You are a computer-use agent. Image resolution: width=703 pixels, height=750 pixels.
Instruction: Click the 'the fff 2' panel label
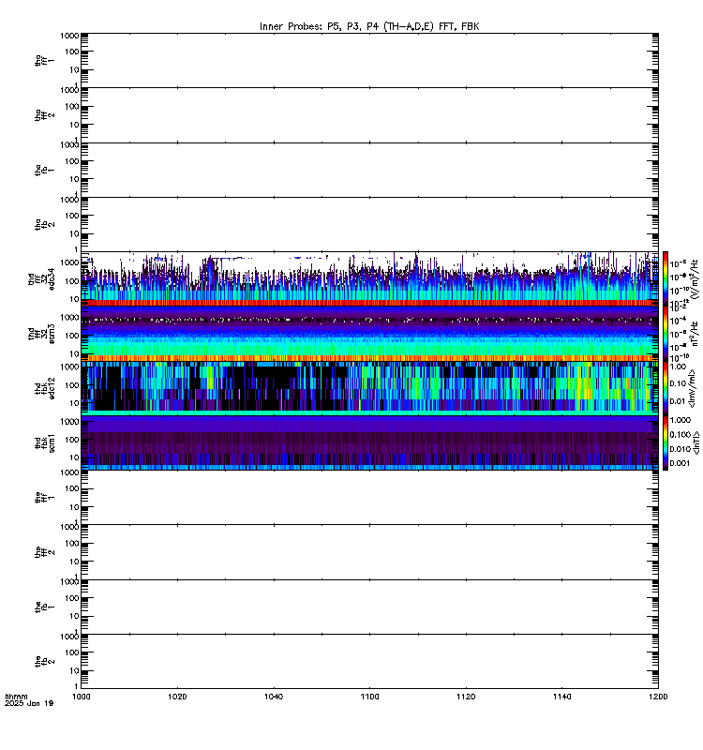pyautogui.click(x=44, y=552)
